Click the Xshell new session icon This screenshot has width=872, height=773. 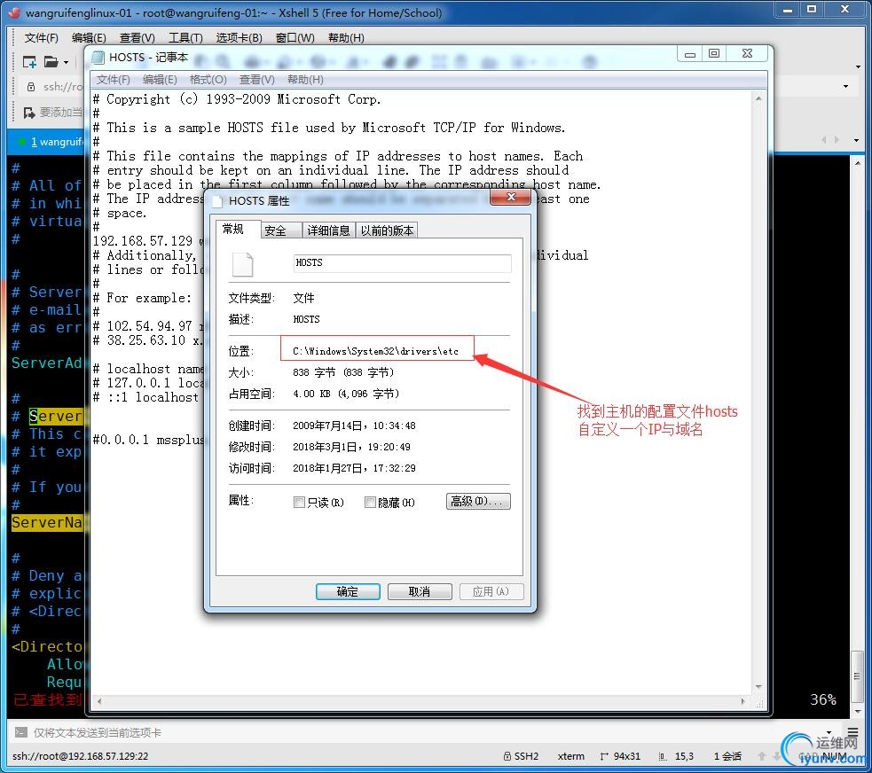pyautogui.click(x=29, y=62)
